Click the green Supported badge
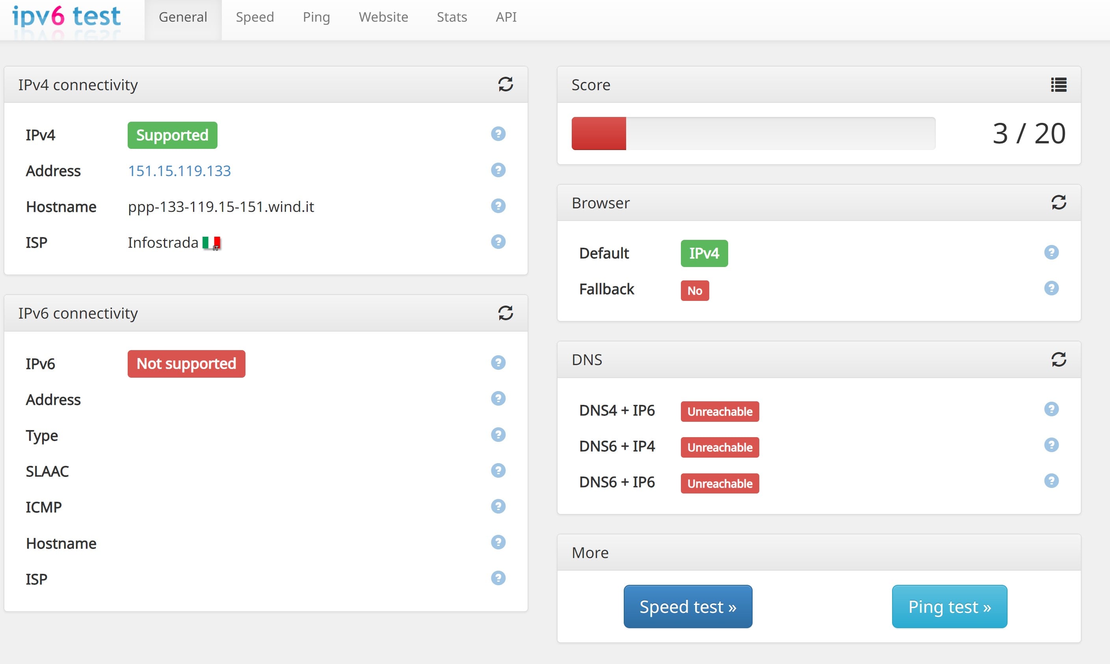 [x=172, y=135]
